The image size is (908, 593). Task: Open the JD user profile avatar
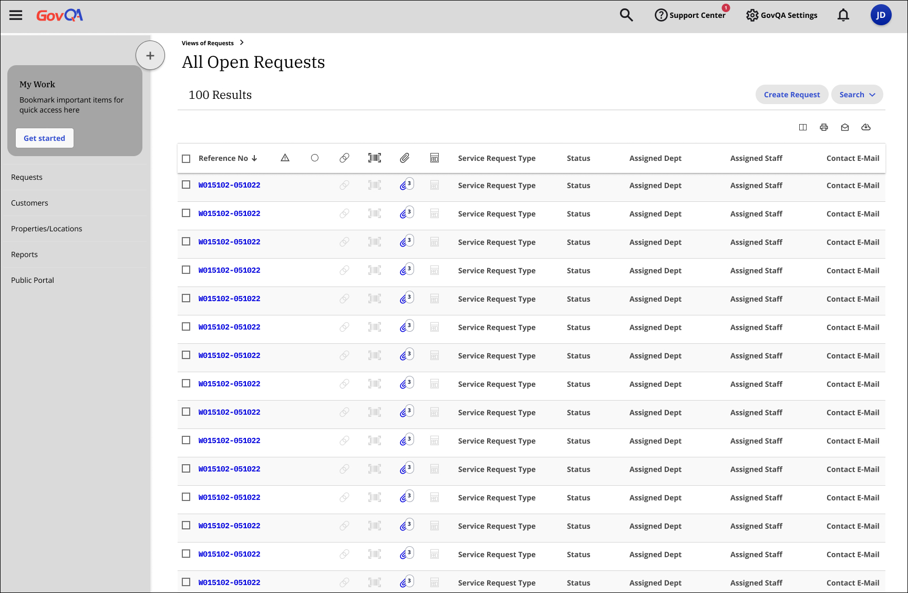(881, 15)
